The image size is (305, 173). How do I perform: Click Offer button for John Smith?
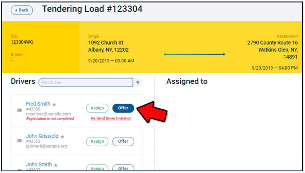123,168
